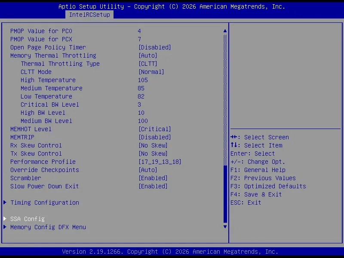The height and width of the screenshot is (258, 344).
Task: Click the F3: Optimized Defaults hint
Action: click(268, 186)
